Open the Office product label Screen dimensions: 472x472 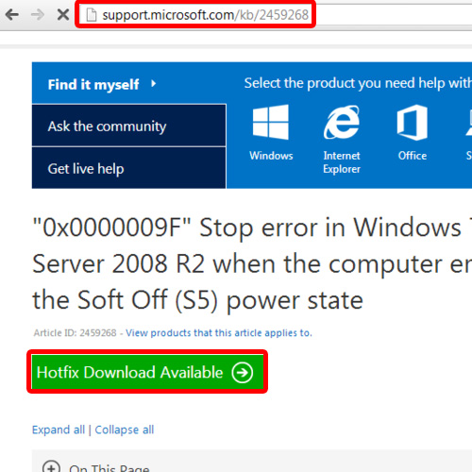[413, 156]
